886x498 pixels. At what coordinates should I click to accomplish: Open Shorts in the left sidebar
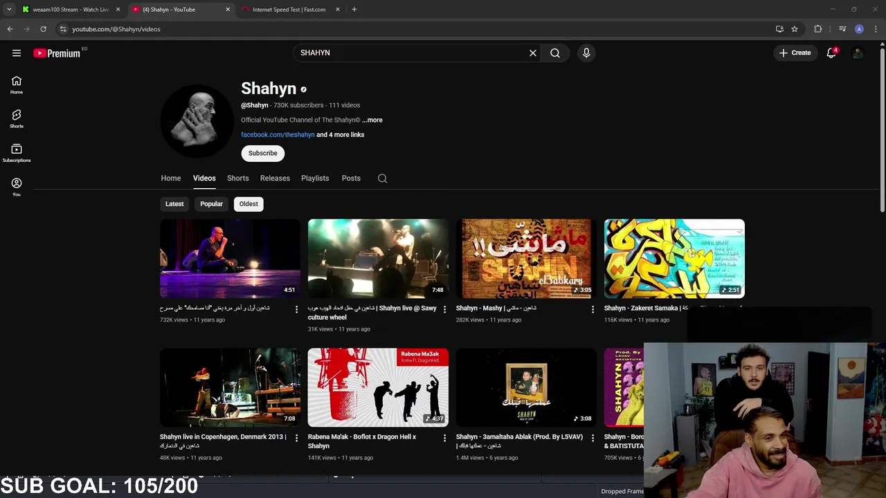[17, 119]
